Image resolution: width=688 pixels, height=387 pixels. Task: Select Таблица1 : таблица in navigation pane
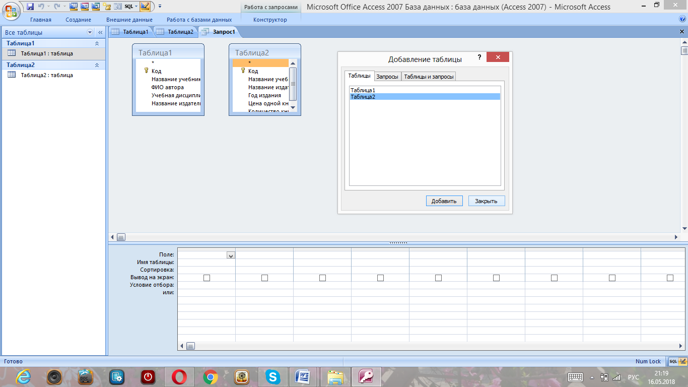pyautogui.click(x=53, y=53)
